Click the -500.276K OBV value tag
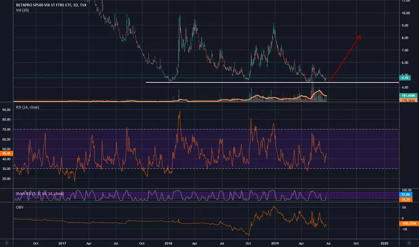 [409, 224]
